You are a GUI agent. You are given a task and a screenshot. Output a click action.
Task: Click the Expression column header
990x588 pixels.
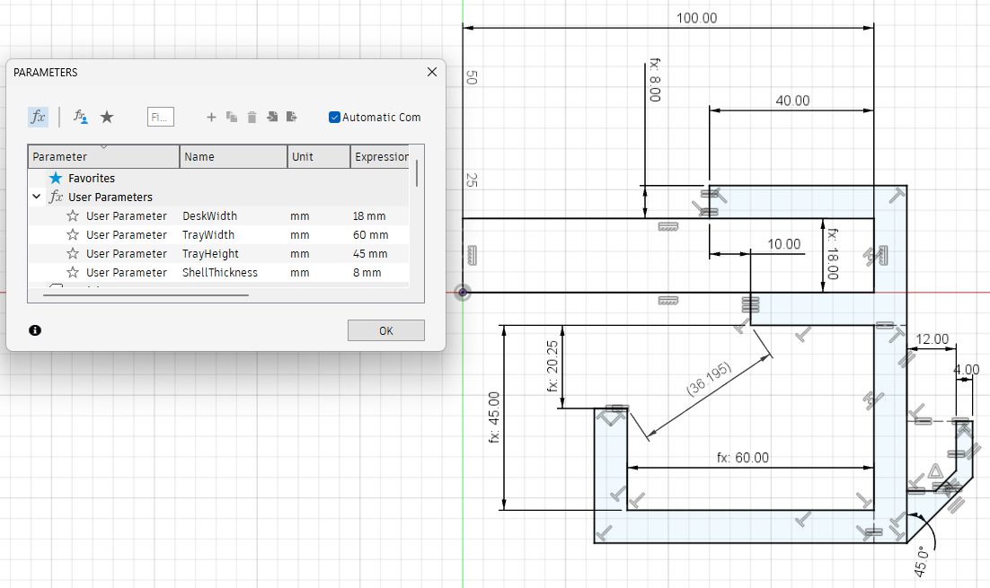click(x=380, y=156)
